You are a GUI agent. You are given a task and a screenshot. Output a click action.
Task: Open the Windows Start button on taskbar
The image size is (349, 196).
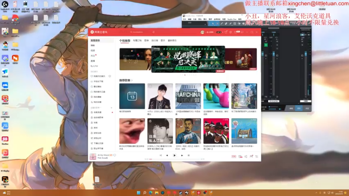(x=138, y=193)
